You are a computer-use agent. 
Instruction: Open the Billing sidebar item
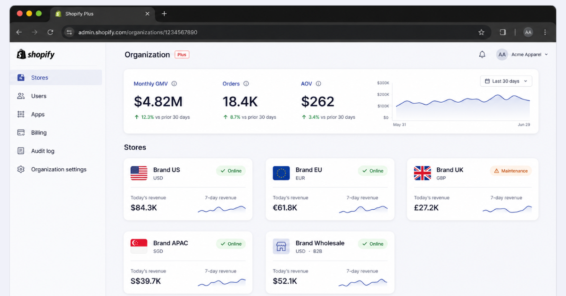click(x=56, y=132)
